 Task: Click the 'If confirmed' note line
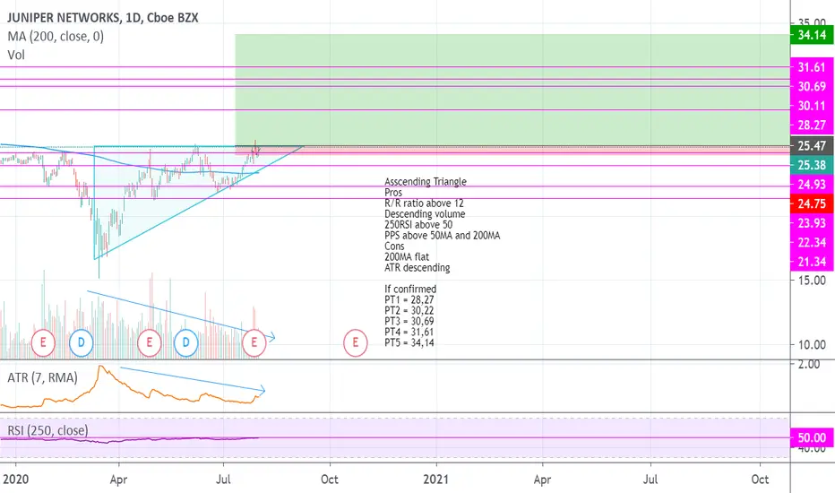pos(410,289)
